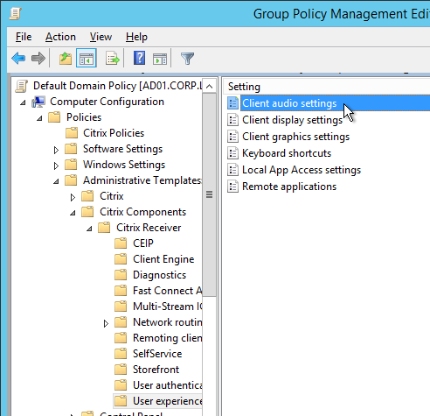430x416 pixels.
Task: Toggle the Show/Hide Action Pane icon
Action: pyautogui.click(x=160, y=59)
